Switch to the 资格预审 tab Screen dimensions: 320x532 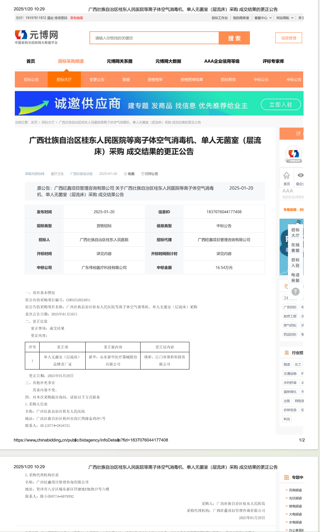[155, 79]
